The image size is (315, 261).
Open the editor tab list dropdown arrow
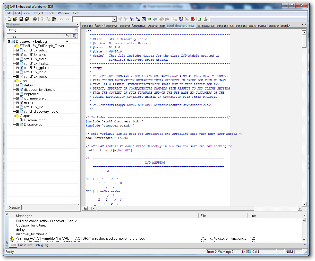click(x=302, y=25)
